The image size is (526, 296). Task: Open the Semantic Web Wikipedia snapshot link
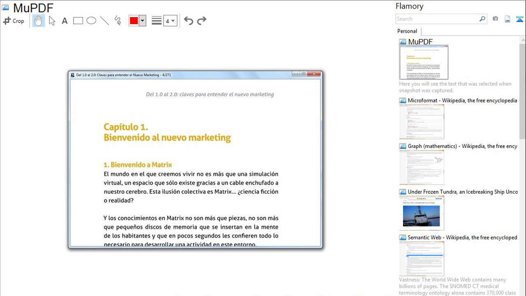click(462, 237)
